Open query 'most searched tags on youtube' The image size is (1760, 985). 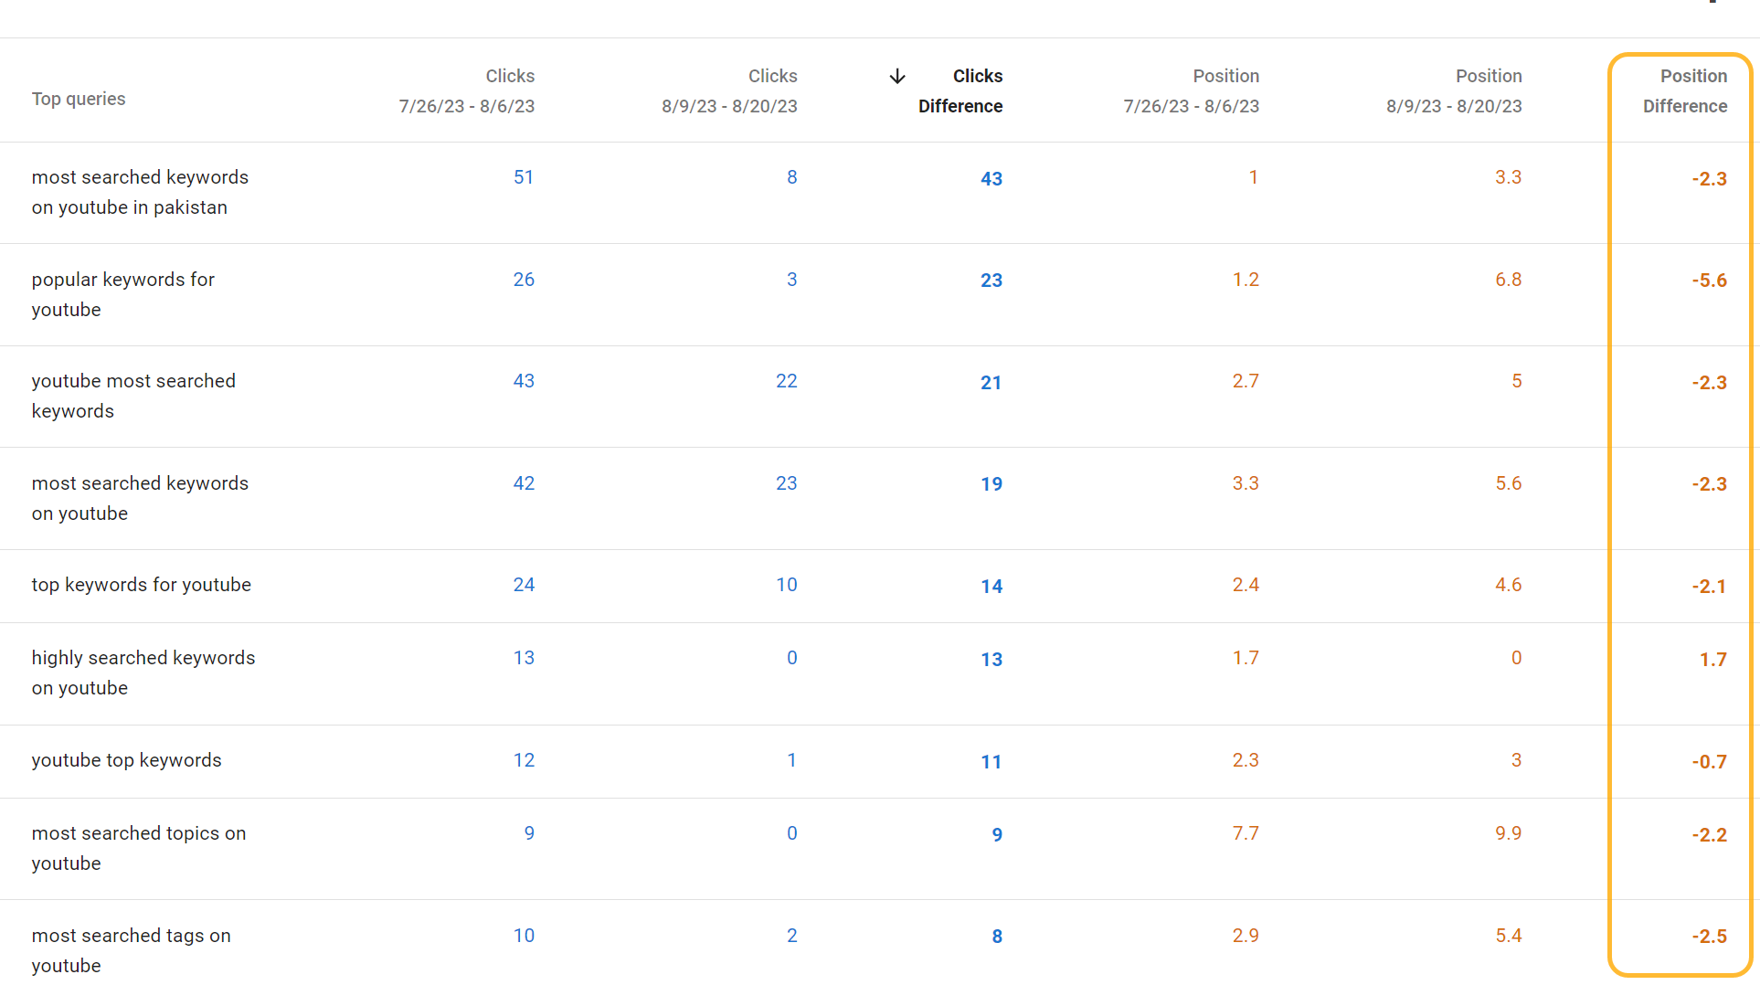click(x=131, y=950)
